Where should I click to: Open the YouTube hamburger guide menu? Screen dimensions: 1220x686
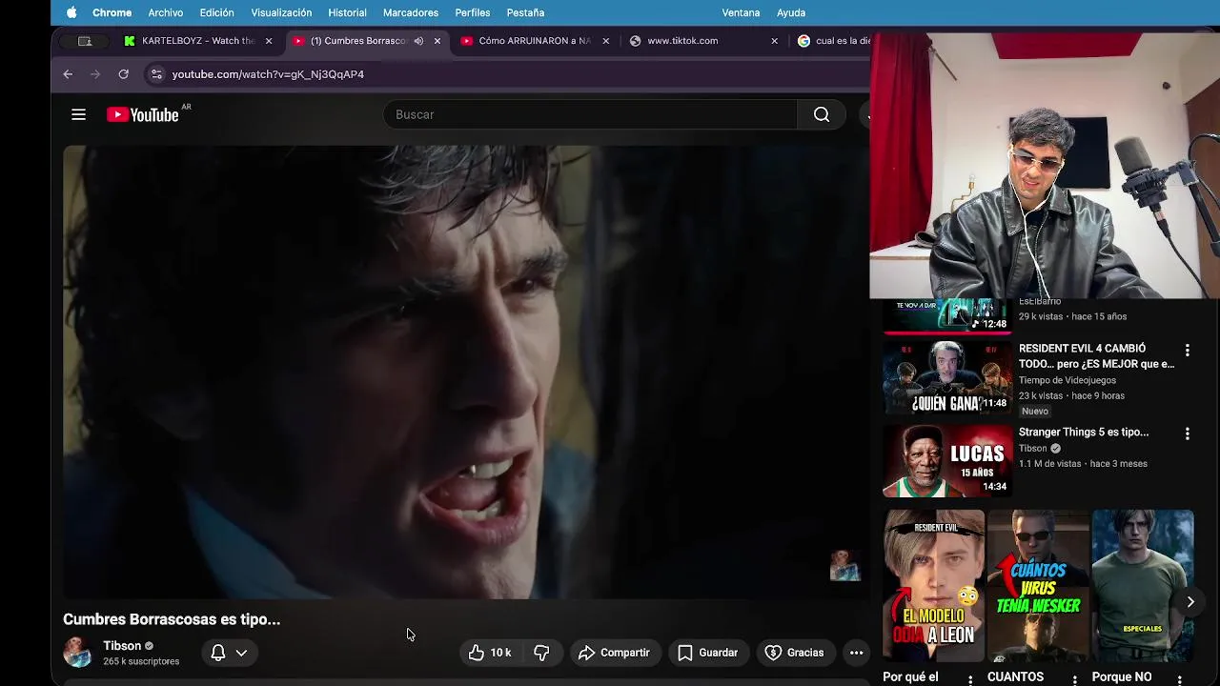coord(79,114)
